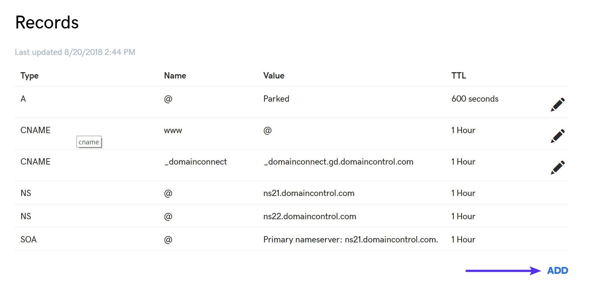Edit the A record with pencil icon

558,105
